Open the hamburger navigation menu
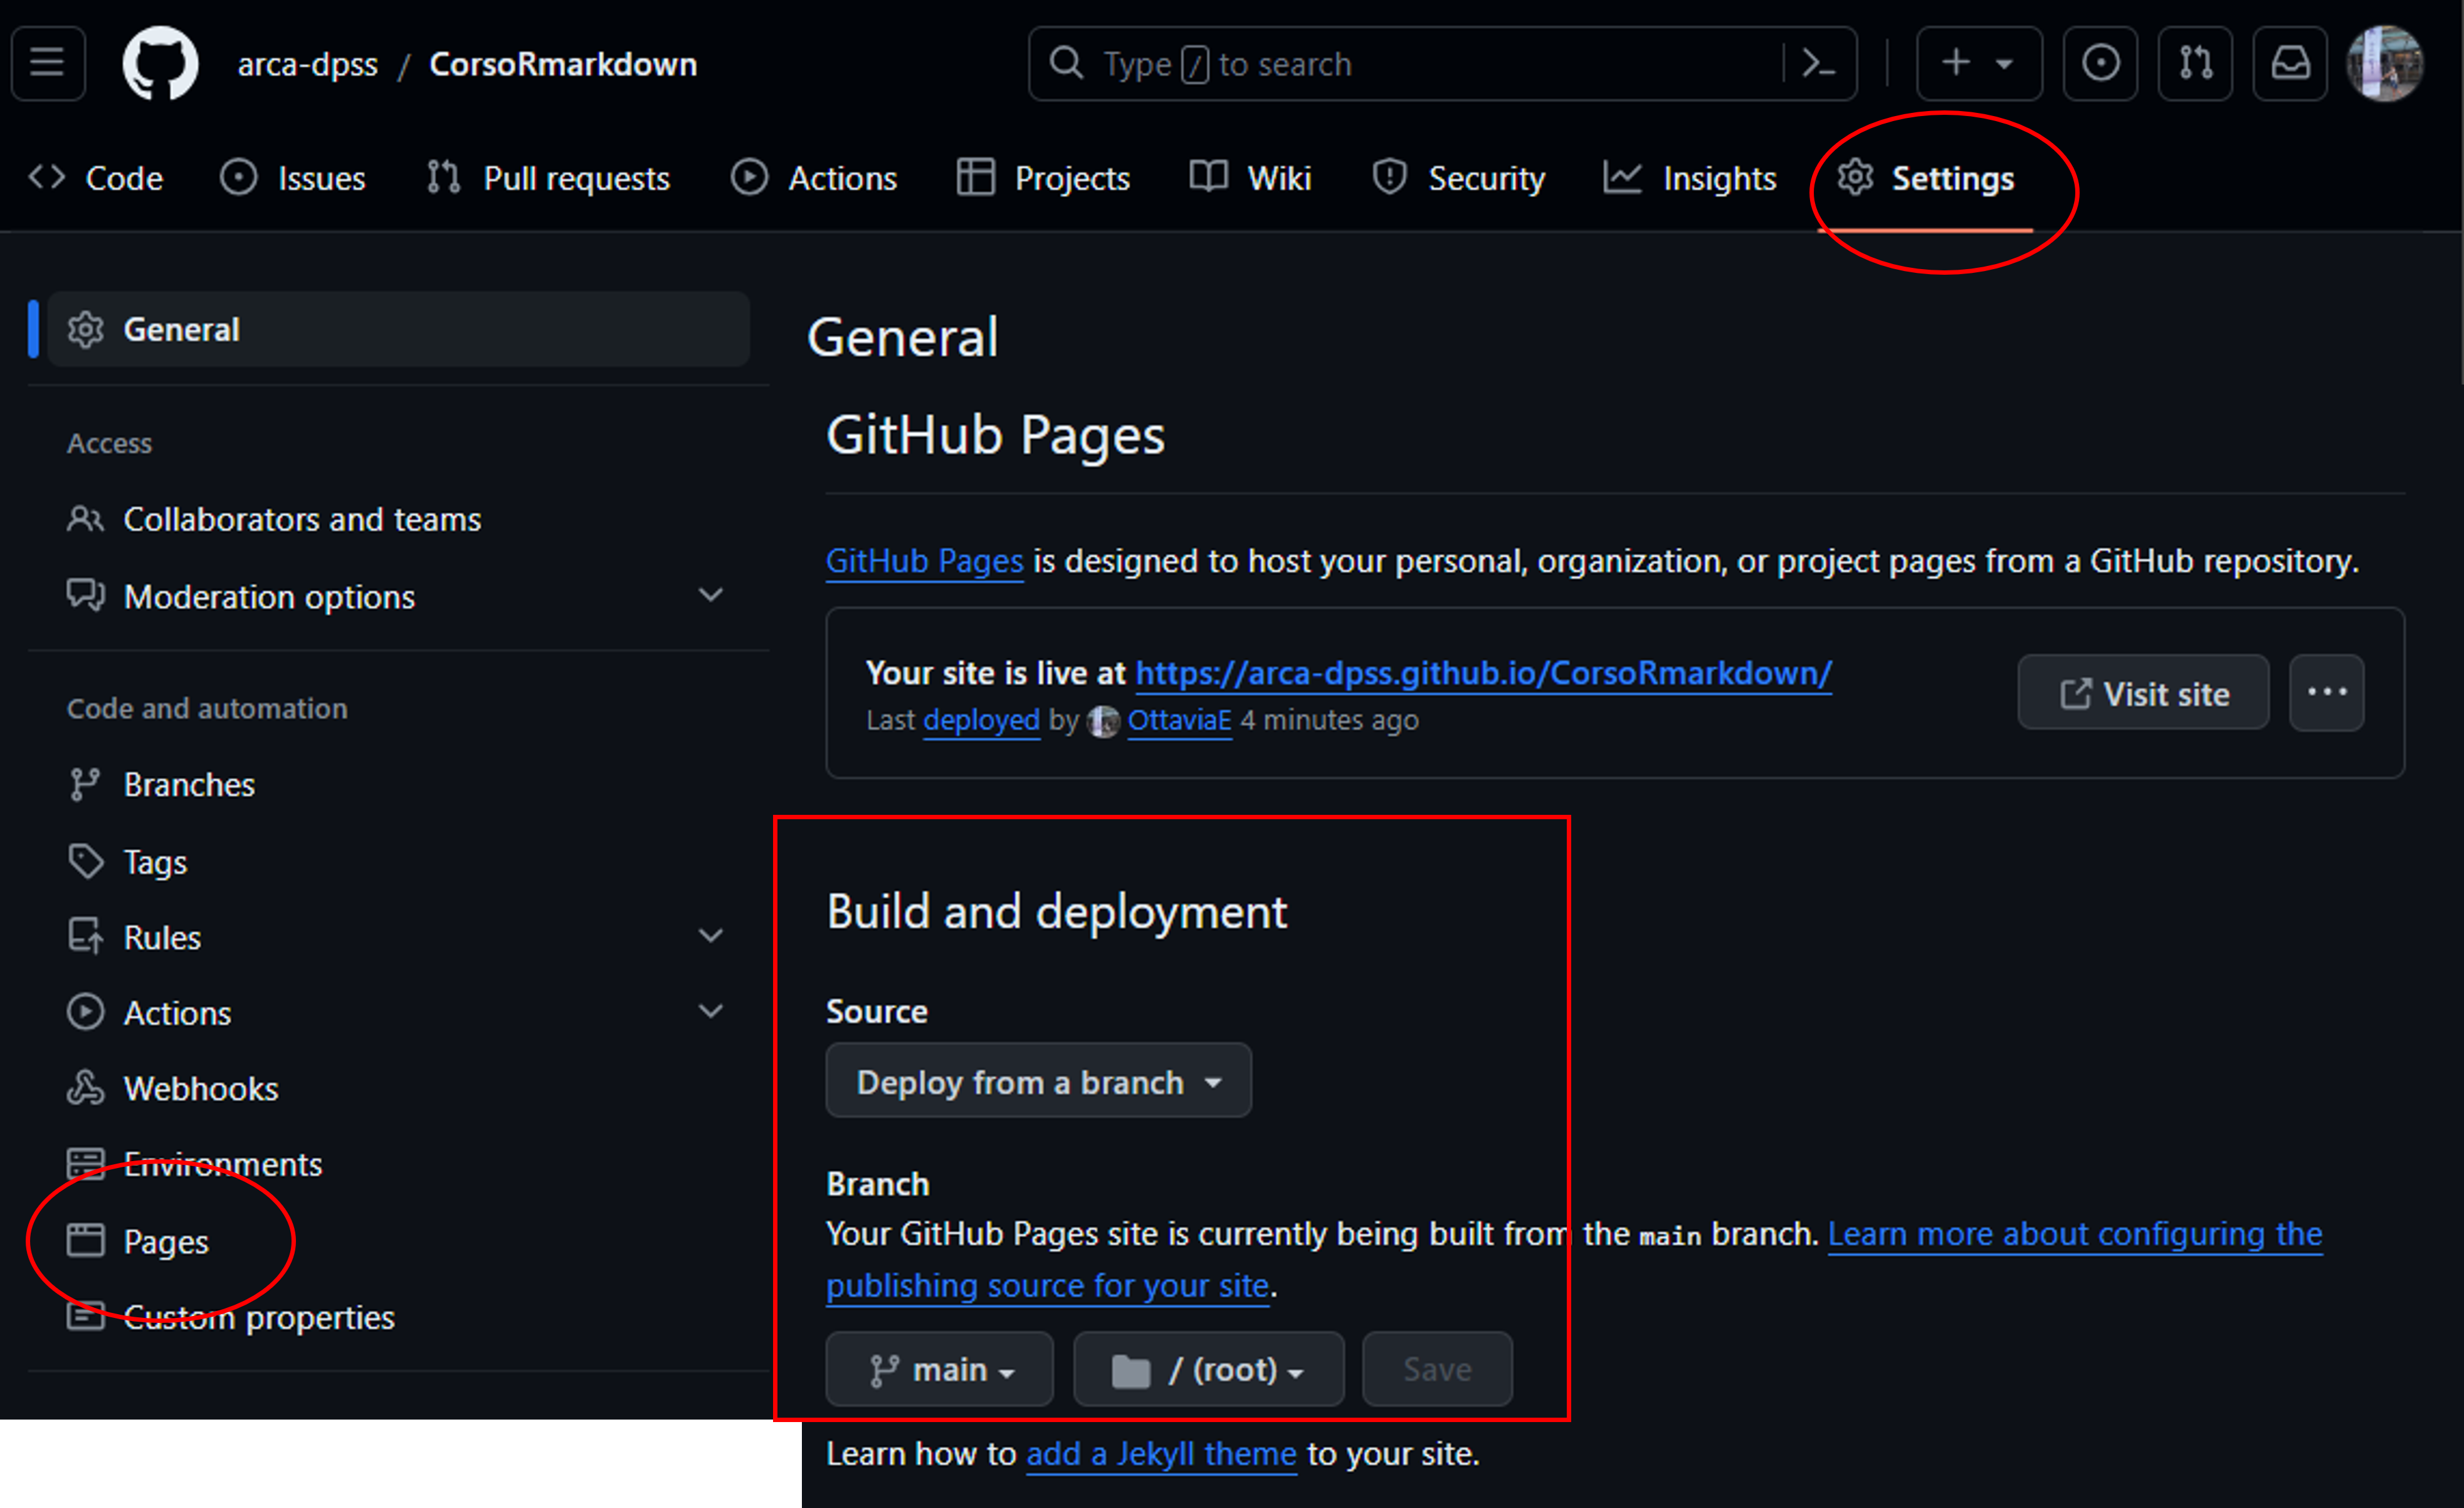This screenshot has height=1508, width=2464. tap(47, 63)
